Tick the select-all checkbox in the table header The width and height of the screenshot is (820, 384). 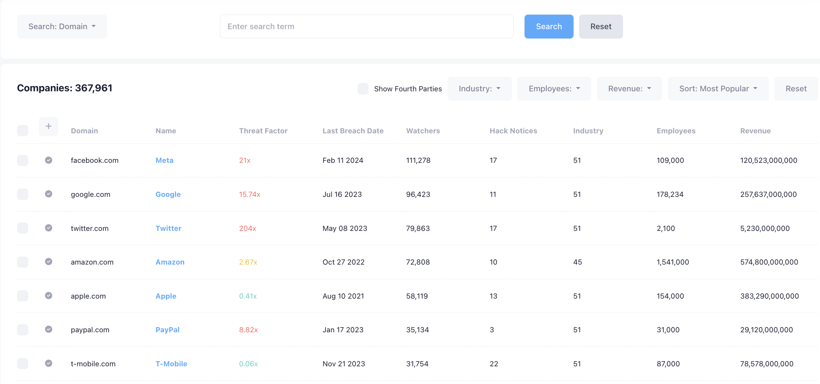[x=23, y=131]
